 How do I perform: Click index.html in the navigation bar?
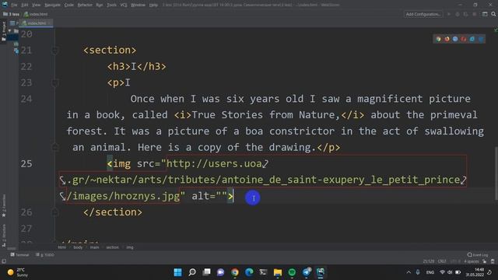(x=36, y=14)
